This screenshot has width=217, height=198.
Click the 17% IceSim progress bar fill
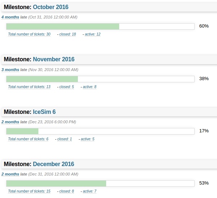[22, 131]
